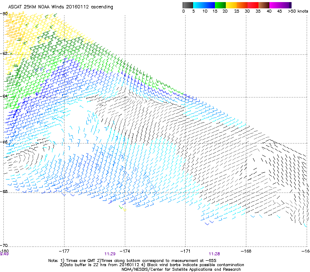Click the color scale label "25"

click(237, 11)
